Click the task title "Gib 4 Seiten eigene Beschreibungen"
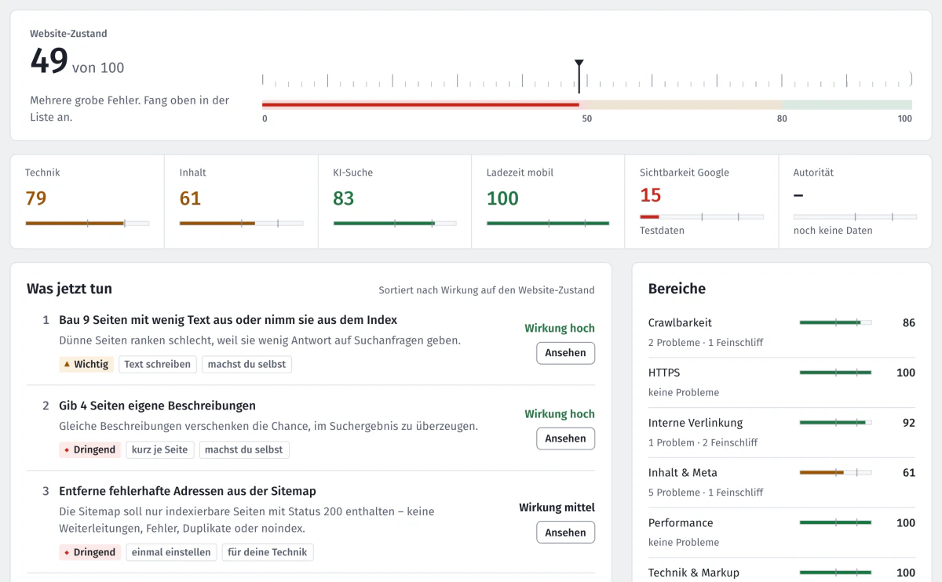The width and height of the screenshot is (942, 582). (157, 406)
